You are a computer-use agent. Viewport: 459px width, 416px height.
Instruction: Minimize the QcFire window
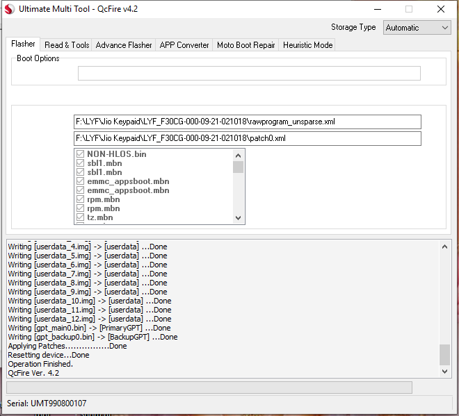pos(378,9)
